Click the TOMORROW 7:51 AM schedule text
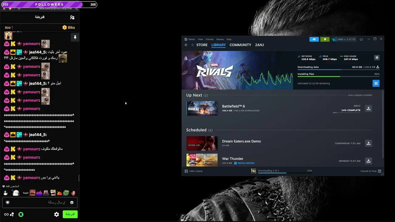Viewport: 395px width, 222px height. point(347,143)
